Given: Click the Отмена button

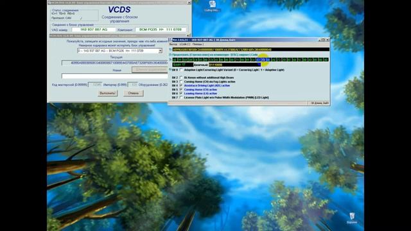Looking at the screenshot, I should pos(134,93).
